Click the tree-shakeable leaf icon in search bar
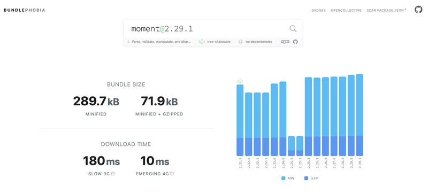This screenshot has width=428, height=194. (x=202, y=42)
